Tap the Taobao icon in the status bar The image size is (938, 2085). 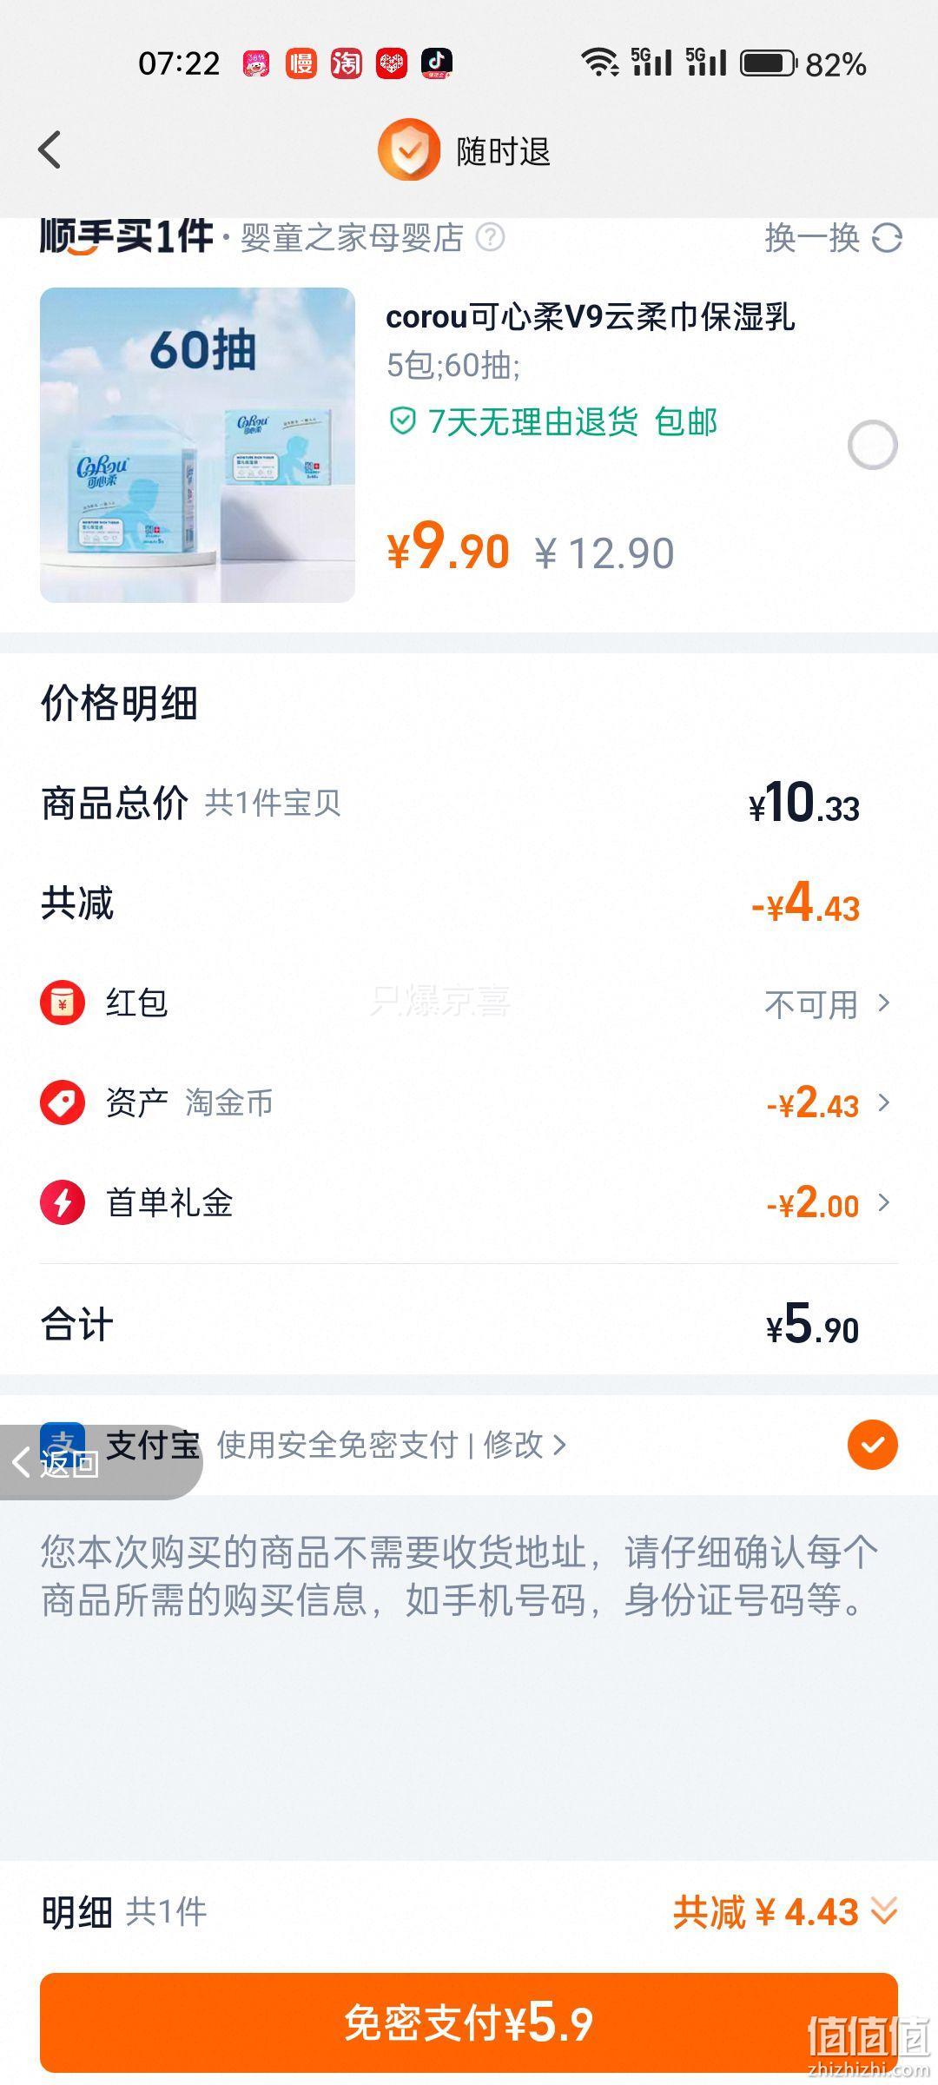click(x=346, y=63)
